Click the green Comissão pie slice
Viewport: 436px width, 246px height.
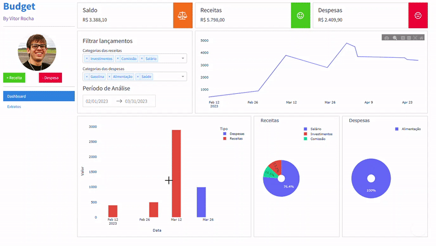pyautogui.click(x=270, y=173)
